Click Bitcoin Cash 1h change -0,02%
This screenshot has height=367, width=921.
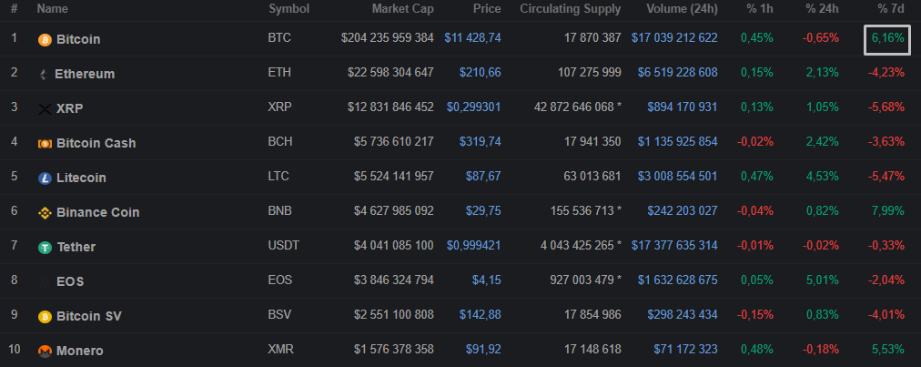pos(755,142)
